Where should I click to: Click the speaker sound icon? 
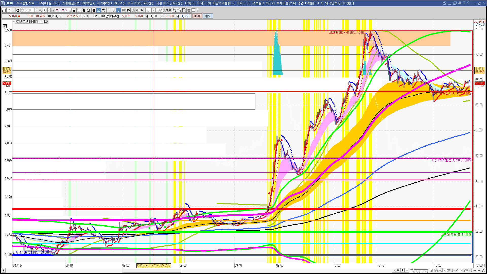[45, 10]
